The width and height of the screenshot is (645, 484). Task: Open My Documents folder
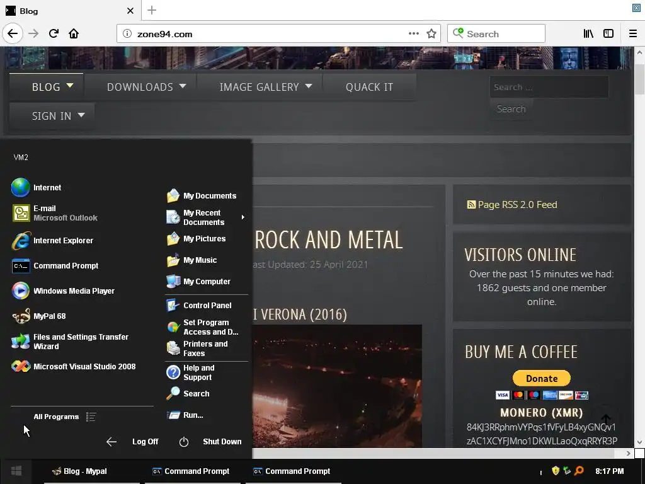(x=202, y=196)
